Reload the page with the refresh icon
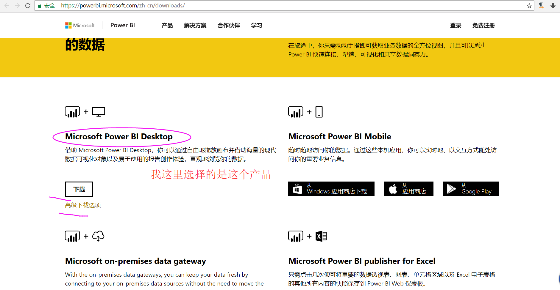This screenshot has height=290, width=560. coord(28,6)
